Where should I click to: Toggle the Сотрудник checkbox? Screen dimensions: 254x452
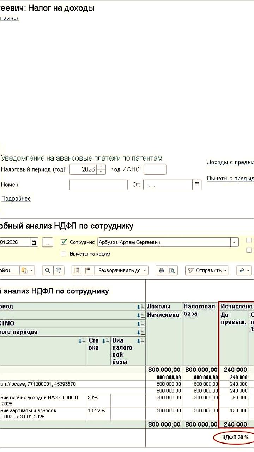coord(64,242)
